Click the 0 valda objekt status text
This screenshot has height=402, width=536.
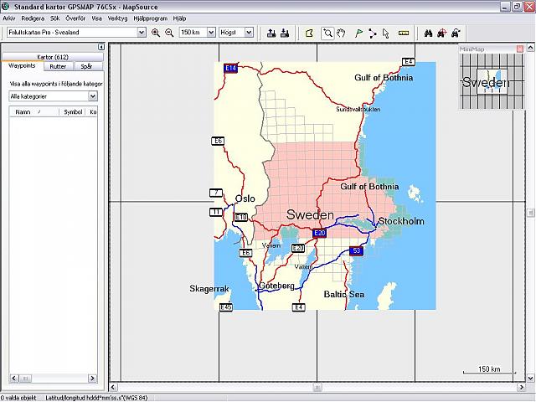[18, 398]
